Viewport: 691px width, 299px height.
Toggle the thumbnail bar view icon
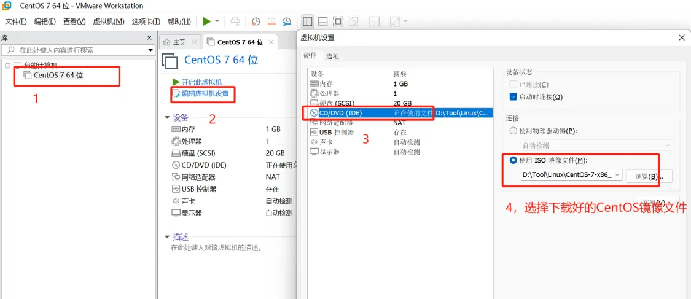[x=322, y=21]
